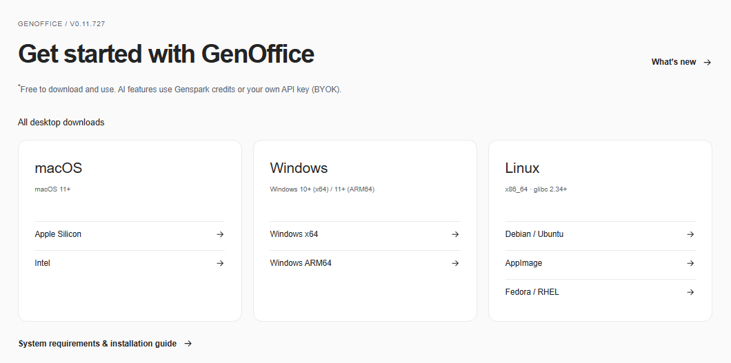Click the Linux card heading
Viewport: 731px width, 363px height.
point(522,167)
